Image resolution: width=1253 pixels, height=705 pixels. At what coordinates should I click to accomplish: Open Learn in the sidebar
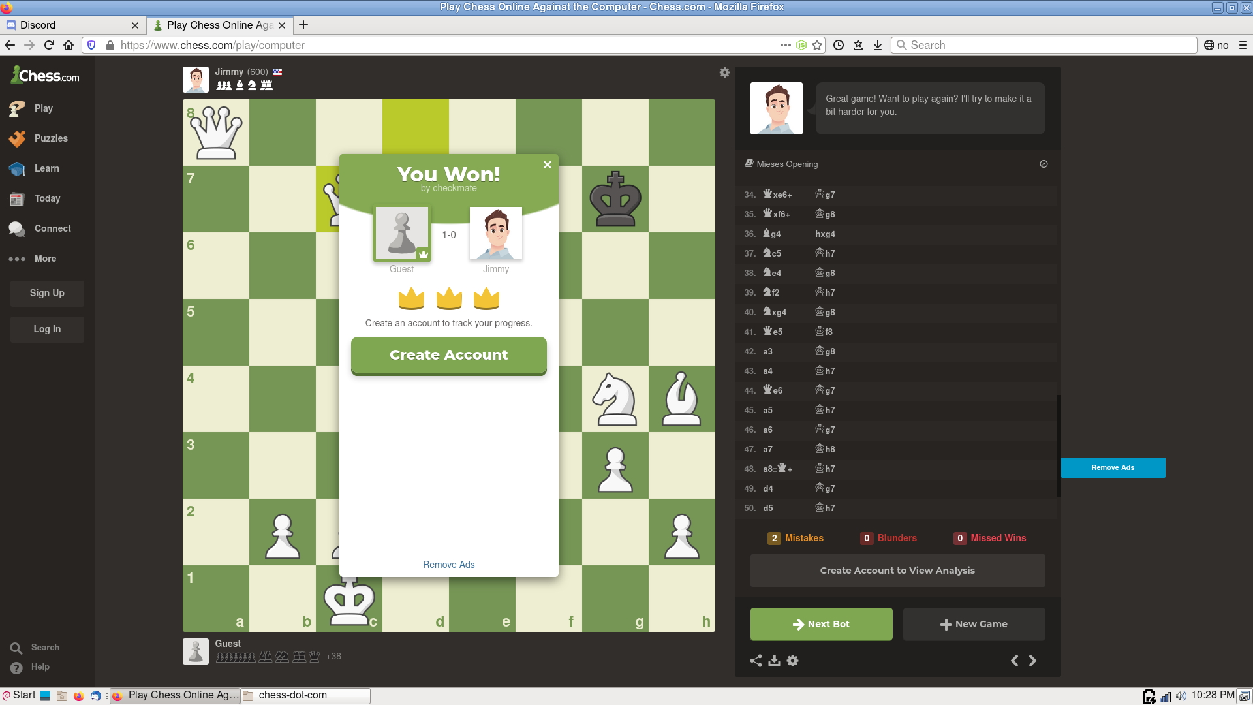pos(46,168)
